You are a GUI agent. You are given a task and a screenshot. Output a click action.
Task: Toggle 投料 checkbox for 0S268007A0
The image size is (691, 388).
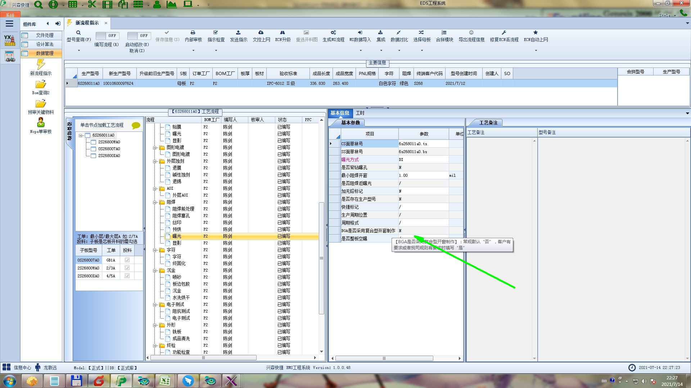tap(127, 260)
